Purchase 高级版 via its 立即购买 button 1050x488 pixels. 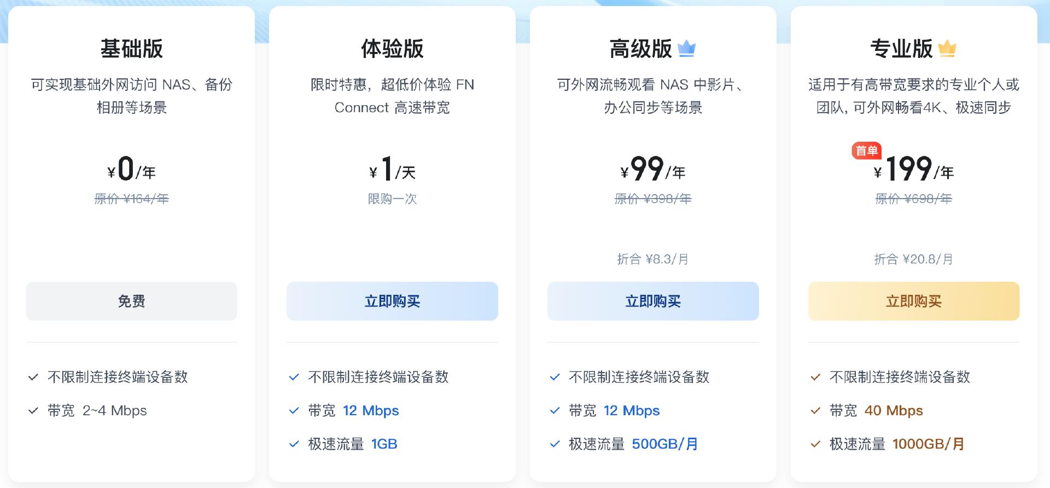tap(653, 301)
